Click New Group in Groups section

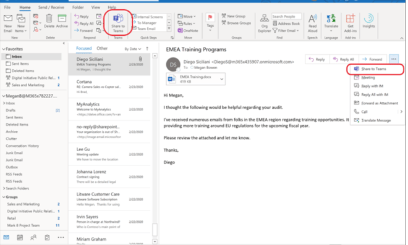[x=234, y=16]
